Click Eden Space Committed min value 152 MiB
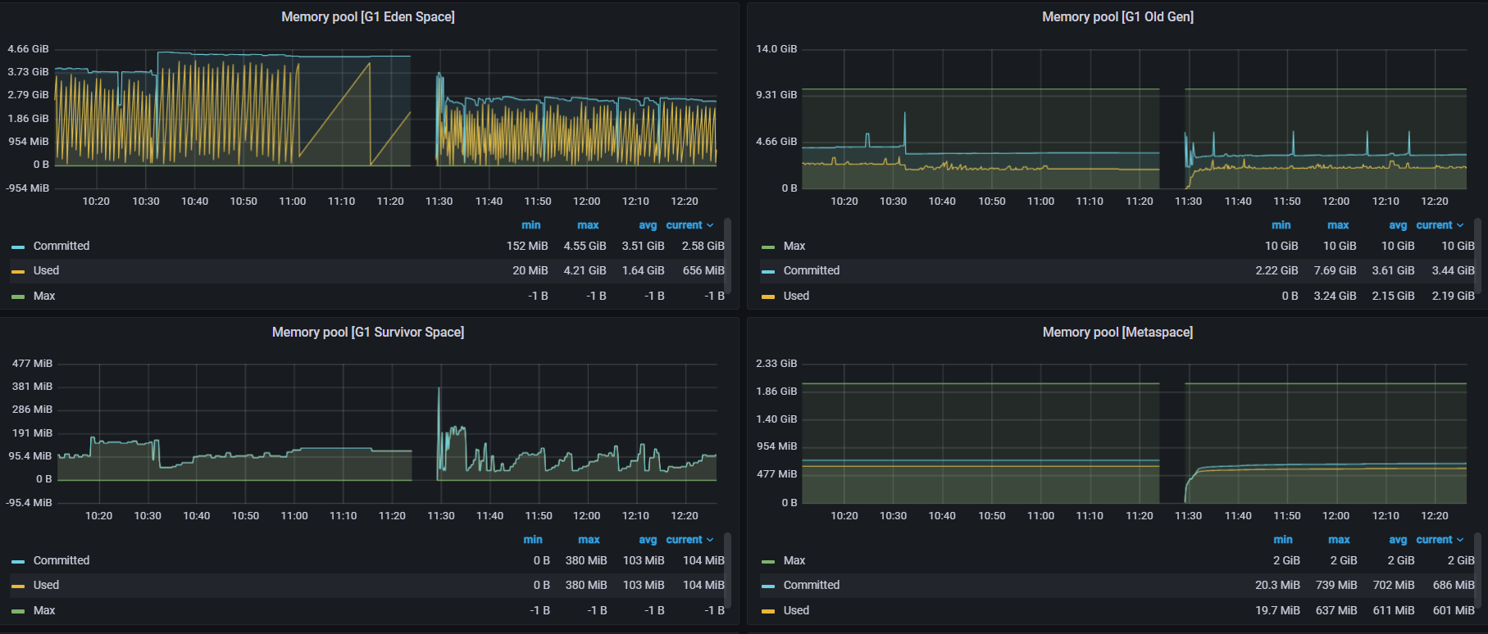Image resolution: width=1488 pixels, height=634 pixels. pyautogui.click(x=527, y=246)
